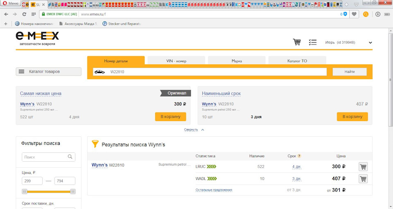The image size is (393, 209).
Task: Click maximum price field 794
Action: point(65,181)
